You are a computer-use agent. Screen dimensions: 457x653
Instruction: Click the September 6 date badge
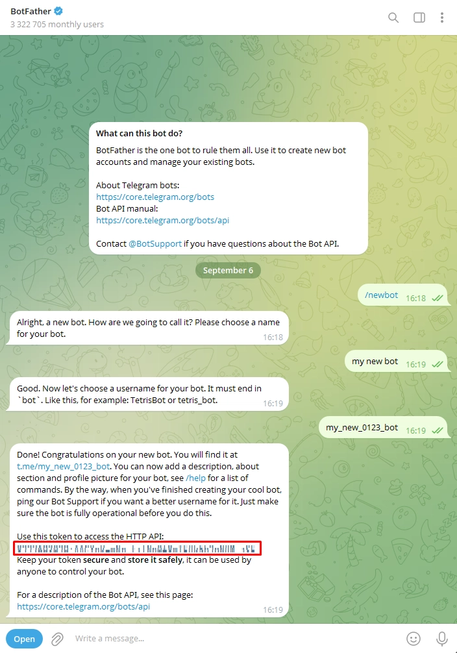[x=228, y=270]
